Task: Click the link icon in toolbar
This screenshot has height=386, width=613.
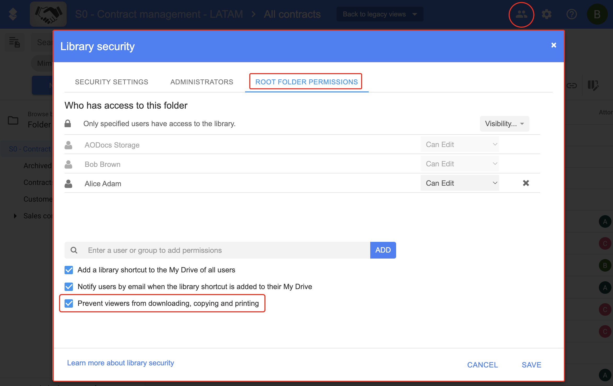Action: click(x=571, y=85)
